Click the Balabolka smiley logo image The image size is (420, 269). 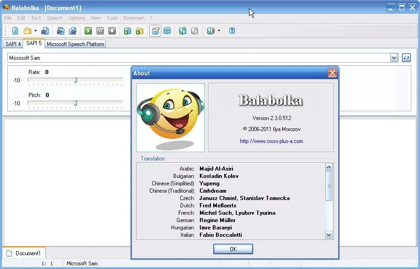[x=170, y=118]
